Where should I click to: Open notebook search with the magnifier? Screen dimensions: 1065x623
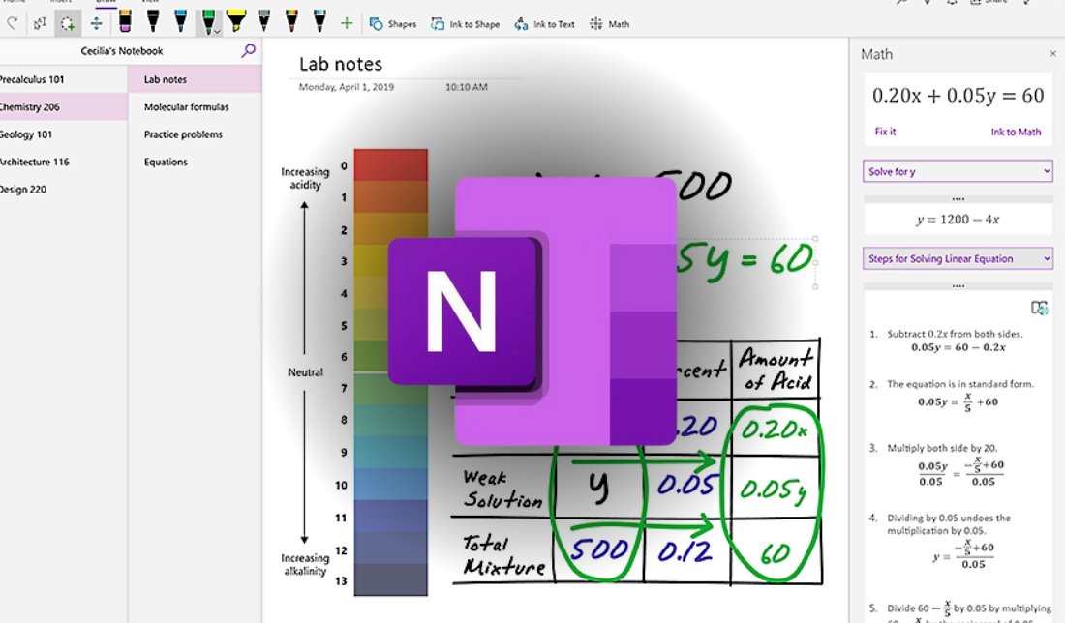click(249, 50)
